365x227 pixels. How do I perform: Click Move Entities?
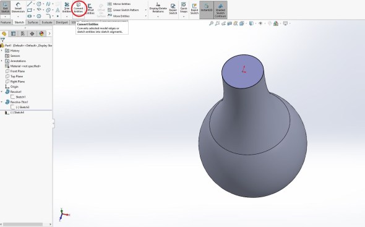point(119,16)
